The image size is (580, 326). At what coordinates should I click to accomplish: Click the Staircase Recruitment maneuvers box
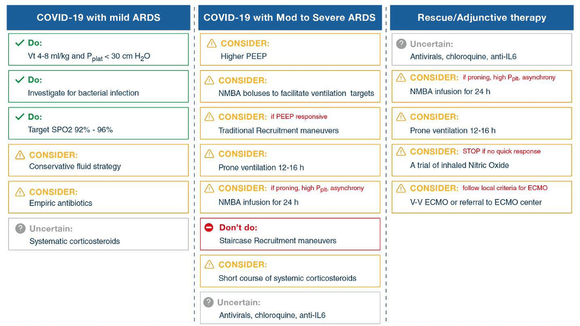click(290, 234)
